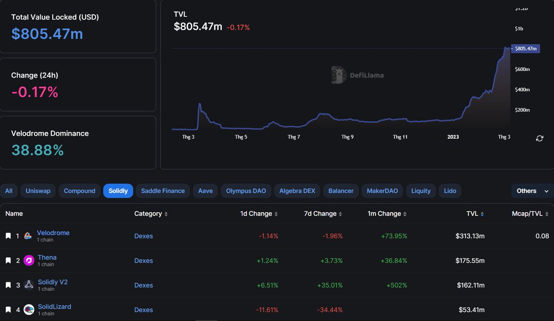Sort table by Category column

151,214
